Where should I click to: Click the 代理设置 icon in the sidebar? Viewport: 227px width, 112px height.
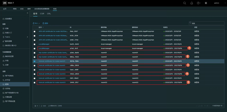point(4,97)
